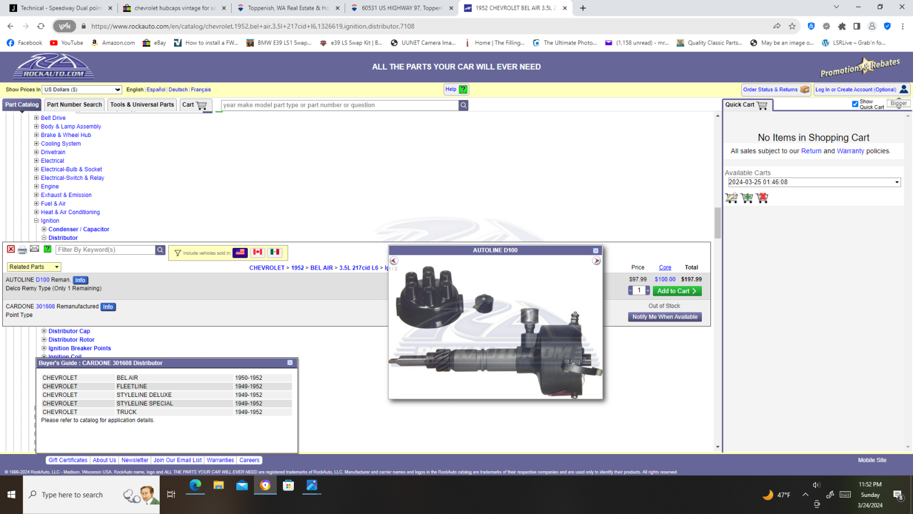Image resolution: width=913 pixels, height=514 pixels.
Task: Open Log In or Create Account
Action: pos(862,90)
